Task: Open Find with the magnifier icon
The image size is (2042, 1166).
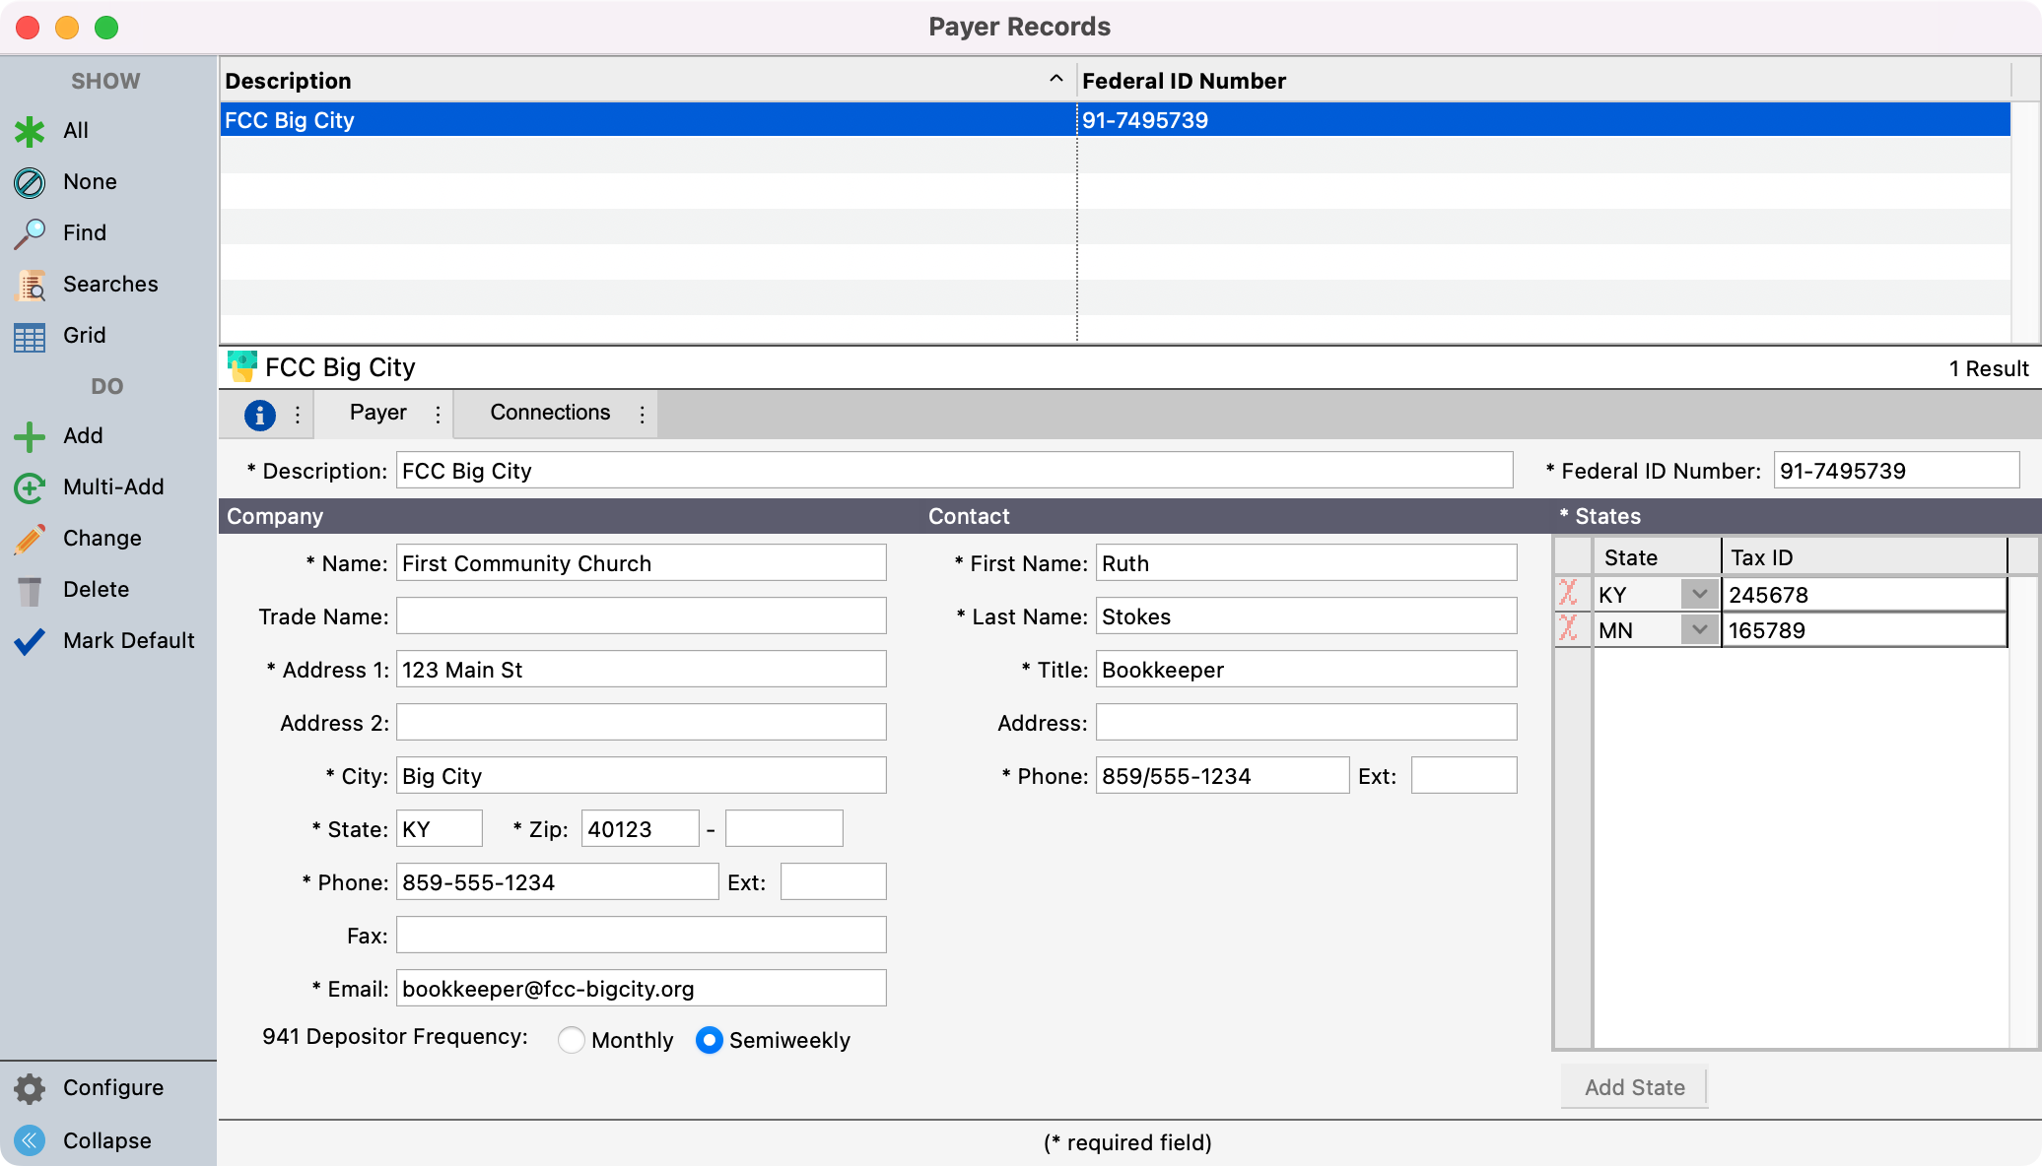Action: (30, 233)
